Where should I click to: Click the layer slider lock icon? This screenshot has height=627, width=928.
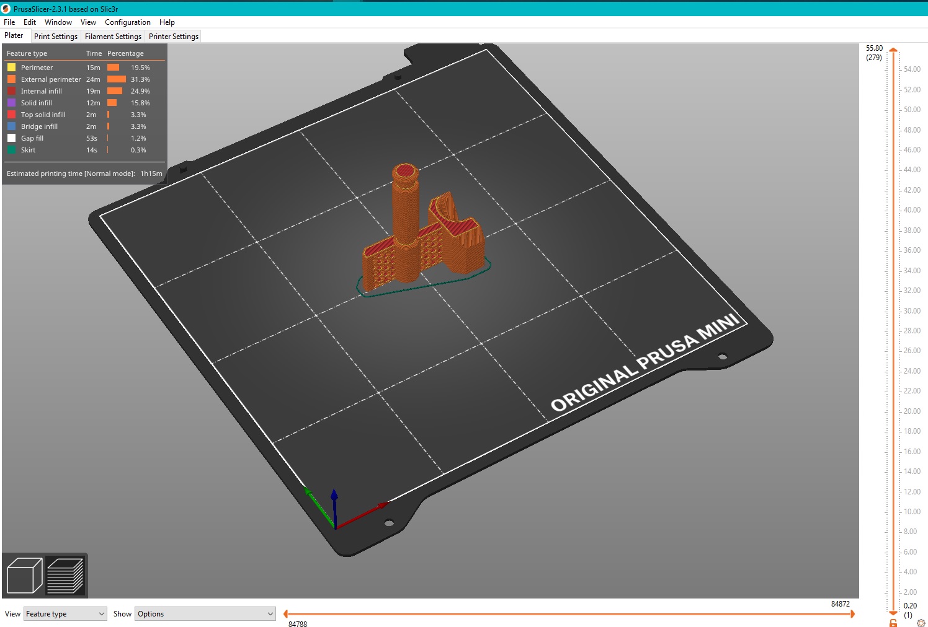point(893,622)
